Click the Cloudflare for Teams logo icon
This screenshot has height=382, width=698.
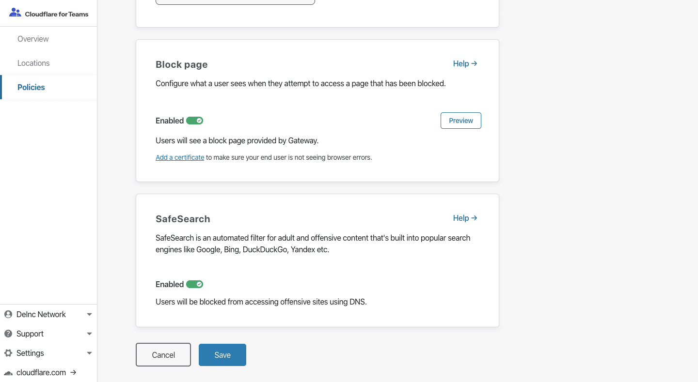[15, 13]
